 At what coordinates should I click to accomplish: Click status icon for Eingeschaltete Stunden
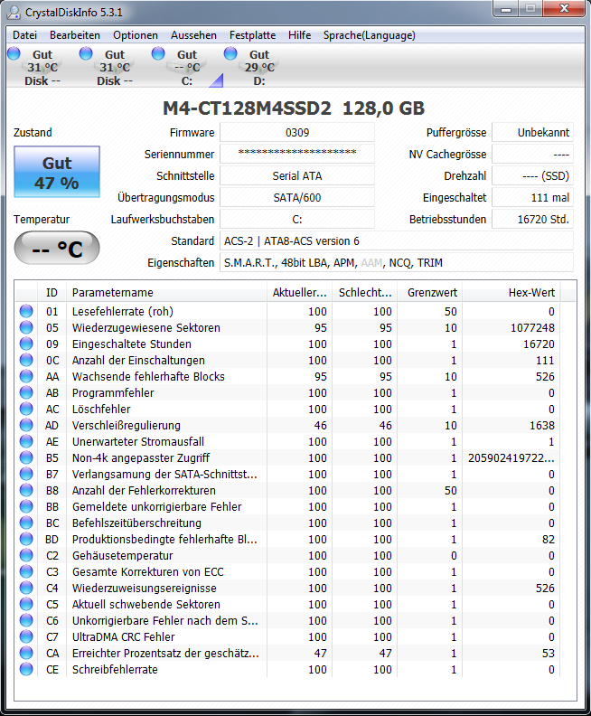[26, 344]
